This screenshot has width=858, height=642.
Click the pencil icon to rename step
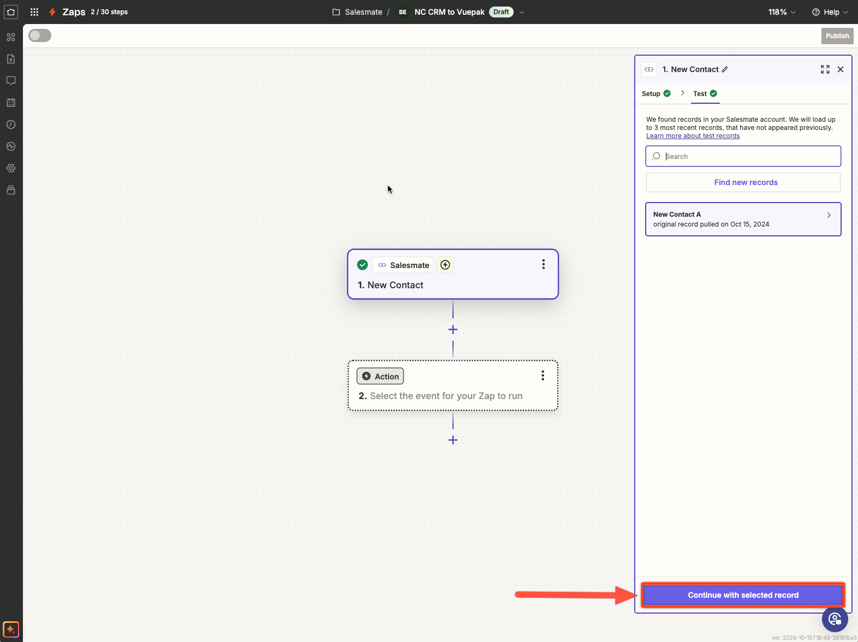pyautogui.click(x=725, y=69)
